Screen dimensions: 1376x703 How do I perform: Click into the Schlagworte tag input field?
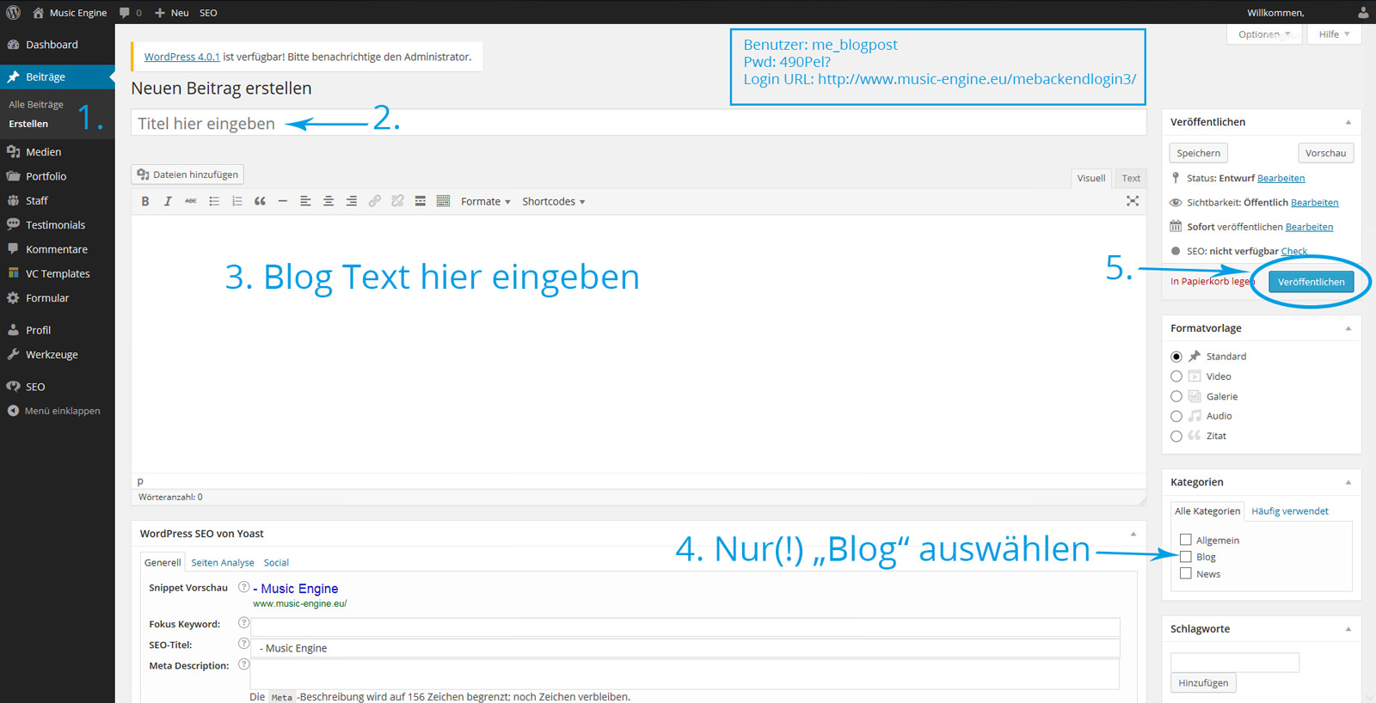(x=1235, y=662)
